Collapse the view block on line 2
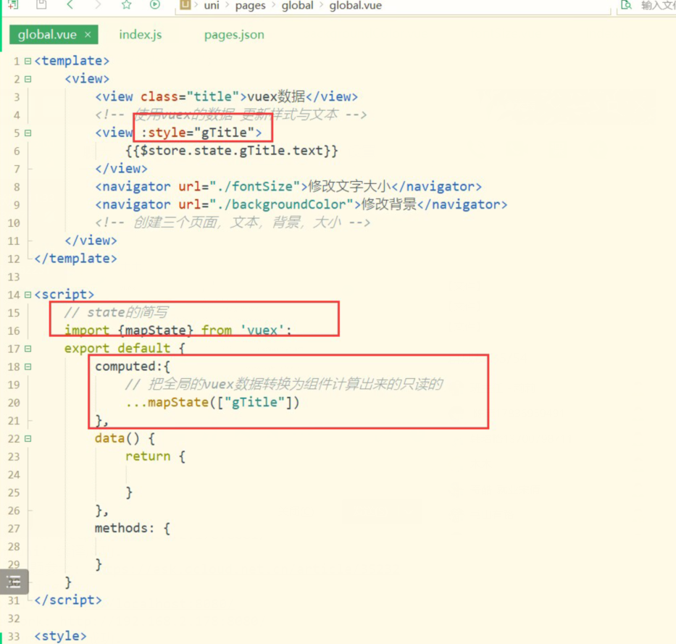Screen dimensions: 676x644 pyautogui.click(x=28, y=79)
